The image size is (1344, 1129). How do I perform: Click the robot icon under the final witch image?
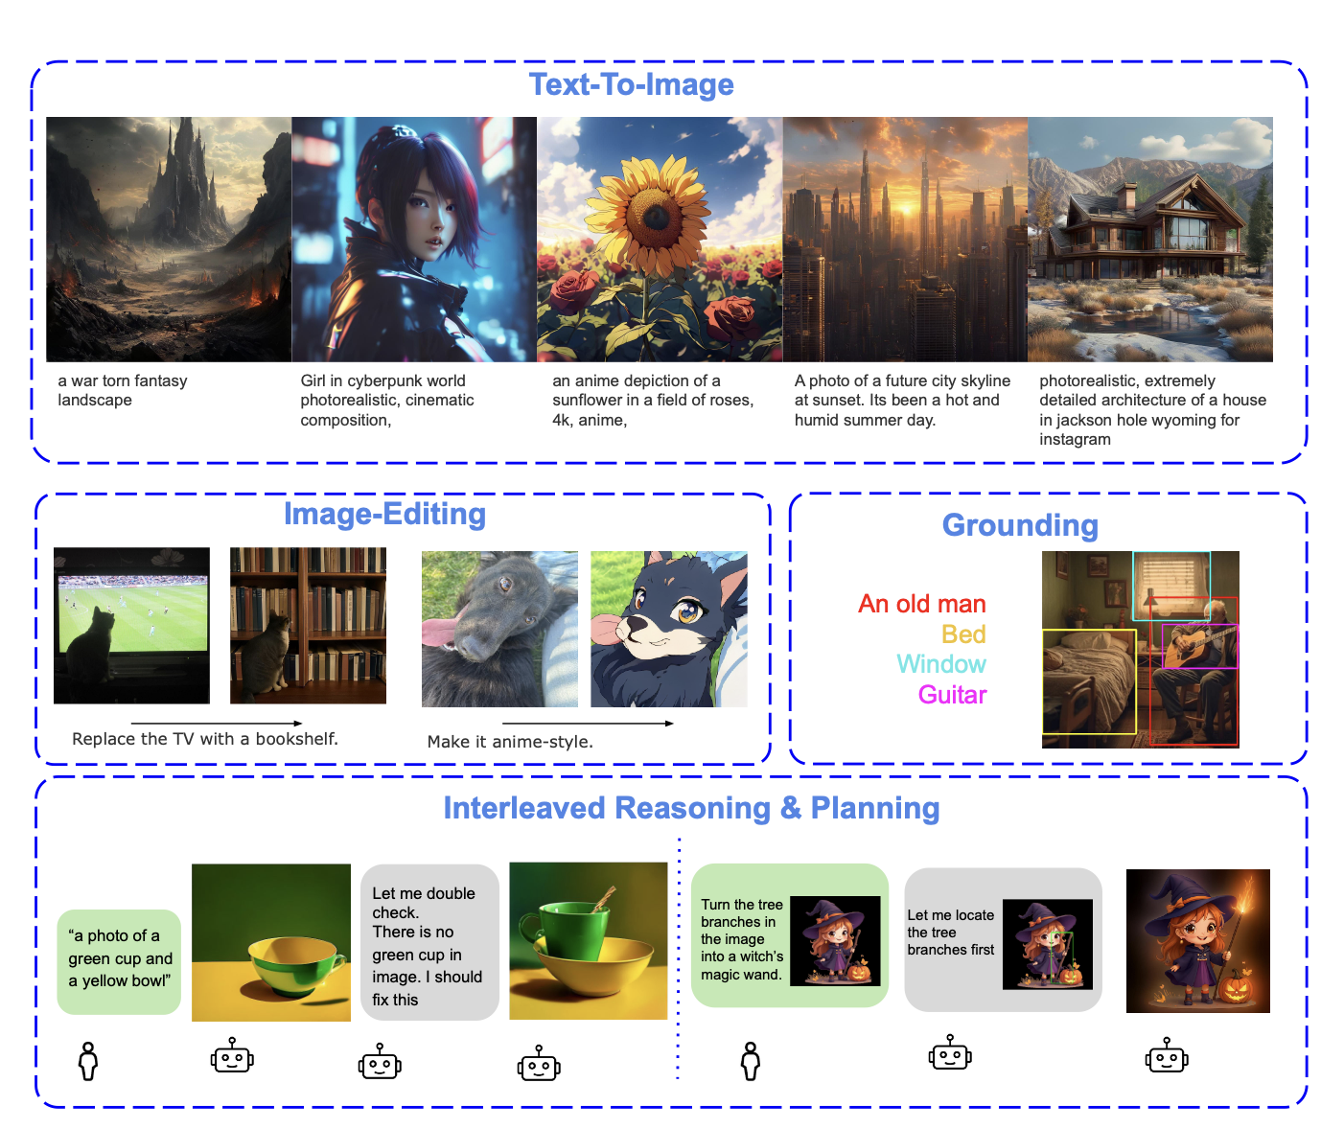[x=1167, y=1055]
